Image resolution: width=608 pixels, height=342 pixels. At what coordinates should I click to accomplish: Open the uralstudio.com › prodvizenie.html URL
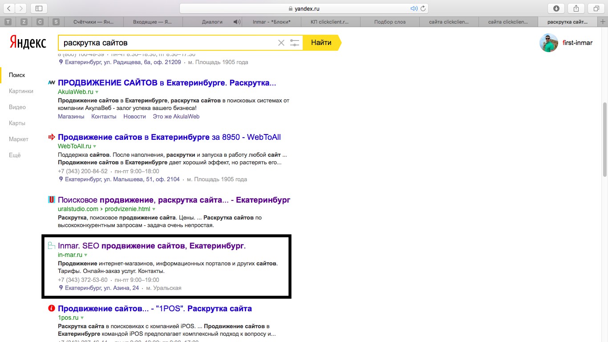(x=104, y=209)
